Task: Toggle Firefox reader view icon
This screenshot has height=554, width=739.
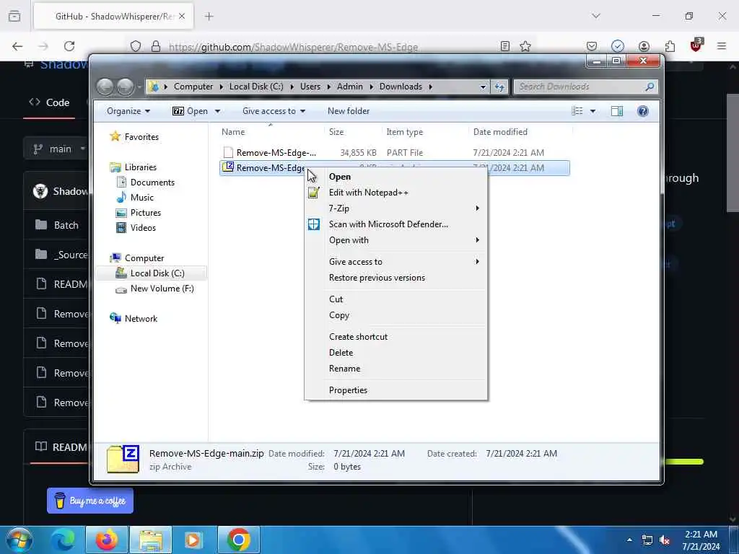Action: click(x=505, y=46)
